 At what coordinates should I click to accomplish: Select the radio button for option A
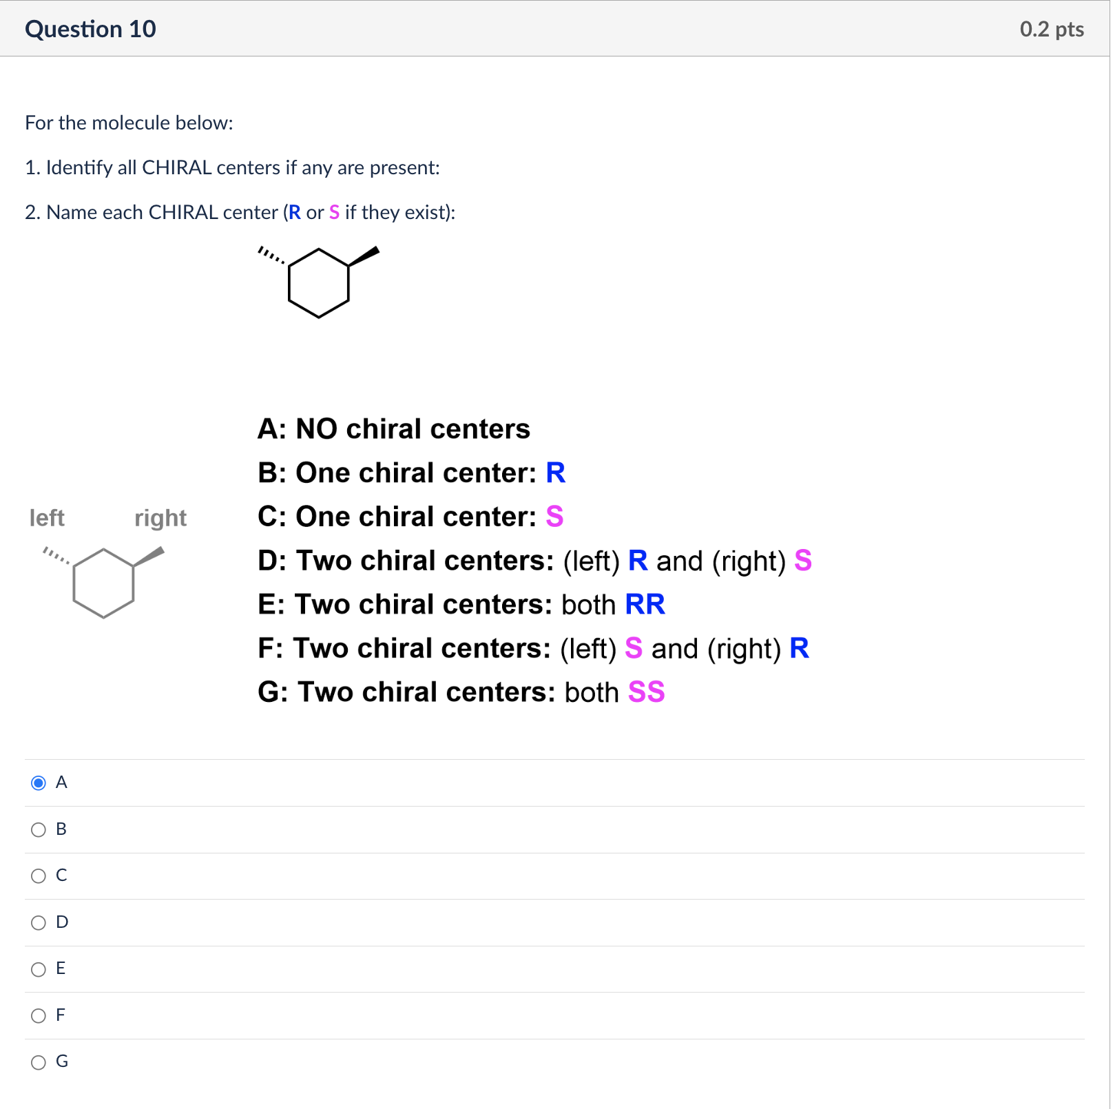39,783
